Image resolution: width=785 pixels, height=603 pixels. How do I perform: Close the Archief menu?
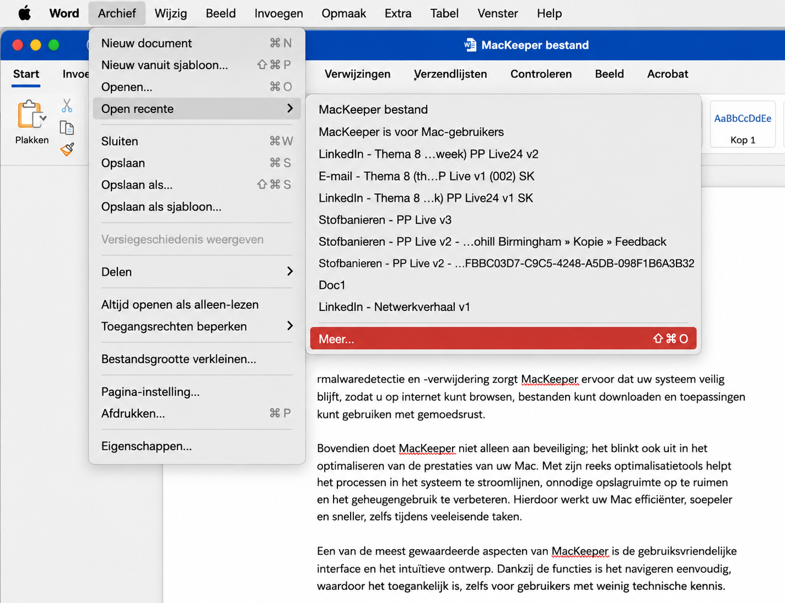point(117,13)
